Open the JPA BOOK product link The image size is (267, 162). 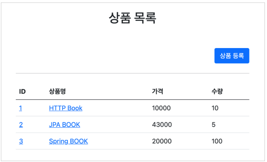[x=64, y=125]
